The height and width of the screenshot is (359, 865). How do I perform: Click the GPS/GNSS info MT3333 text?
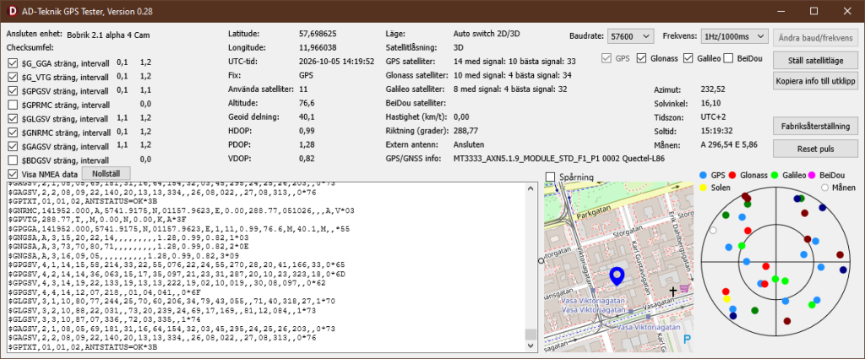coord(559,158)
